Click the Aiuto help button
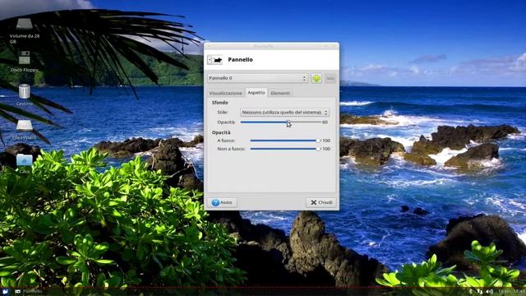Screen dimensions: 526x296 [223, 202]
